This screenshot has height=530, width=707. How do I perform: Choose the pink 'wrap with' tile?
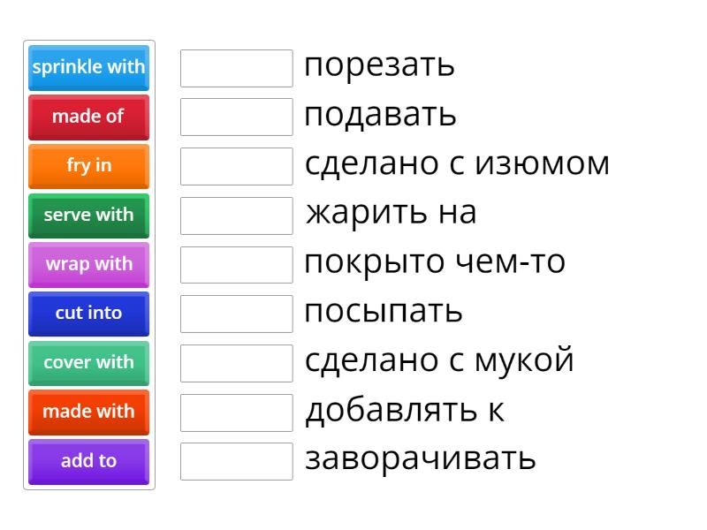coord(88,264)
